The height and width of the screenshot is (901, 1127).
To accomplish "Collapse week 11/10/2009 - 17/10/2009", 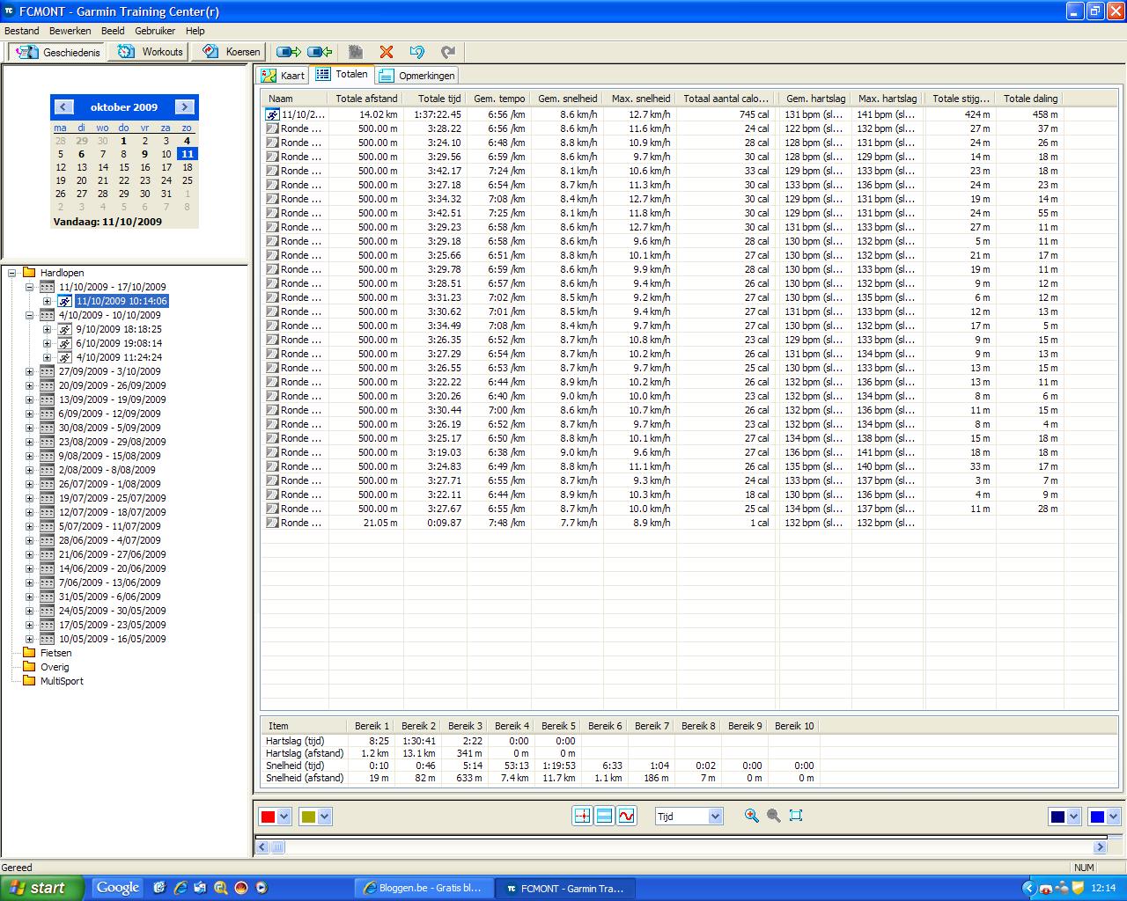I will point(29,287).
